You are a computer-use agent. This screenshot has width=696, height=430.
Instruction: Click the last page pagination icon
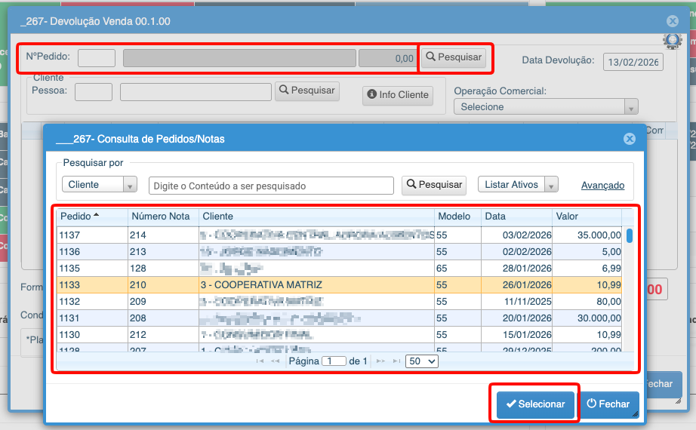click(x=396, y=361)
